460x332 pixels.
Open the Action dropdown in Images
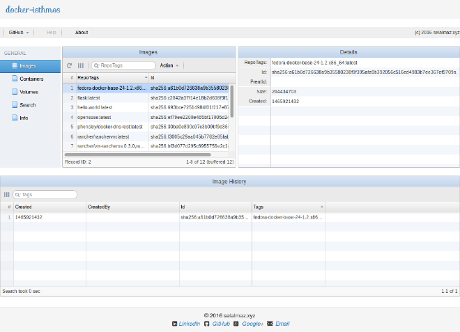click(169, 65)
